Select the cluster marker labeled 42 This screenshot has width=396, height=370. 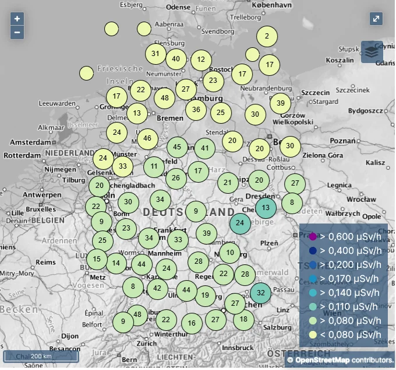[157, 288]
